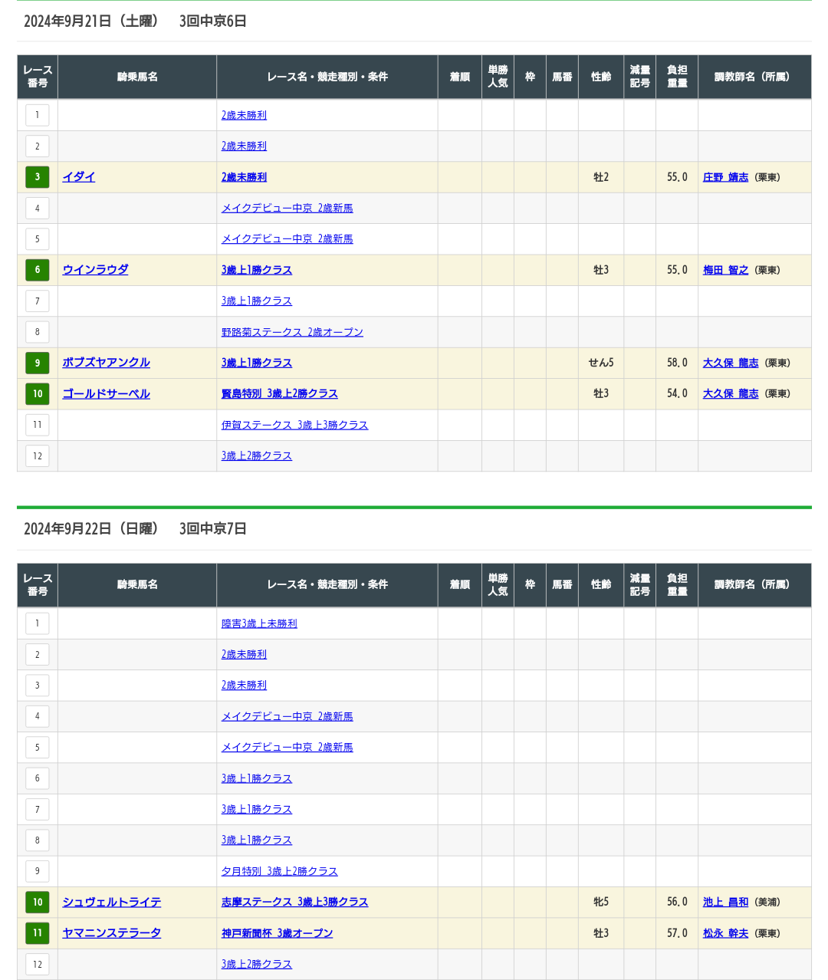Viewport: 828px width, 980px height.
Task: Open race 5 メイクデビュー中京 on September 21
Action: click(287, 239)
